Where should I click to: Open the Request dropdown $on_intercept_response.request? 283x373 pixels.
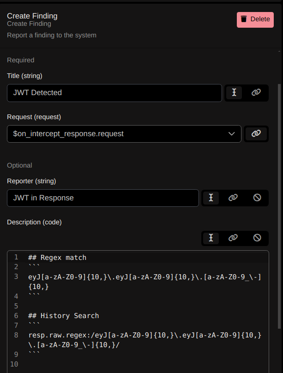[124, 134]
